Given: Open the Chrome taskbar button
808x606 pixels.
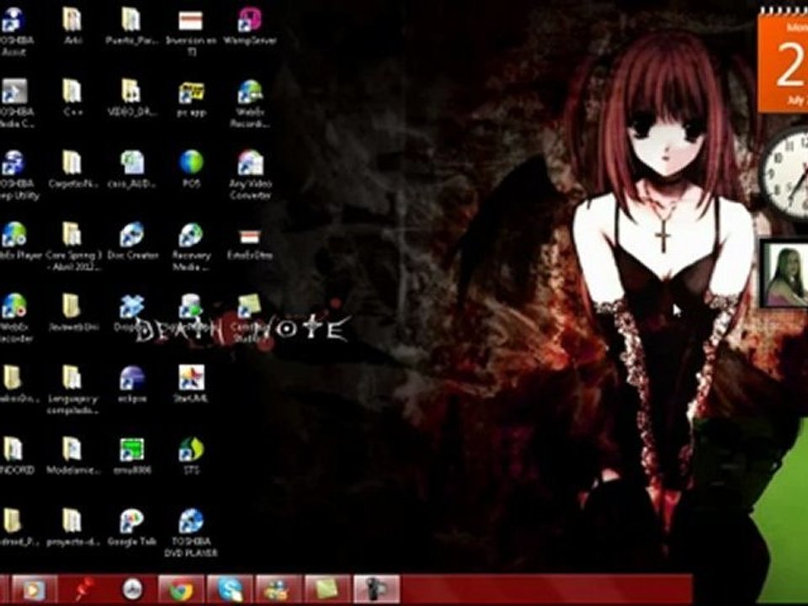Looking at the screenshot, I should (181, 589).
